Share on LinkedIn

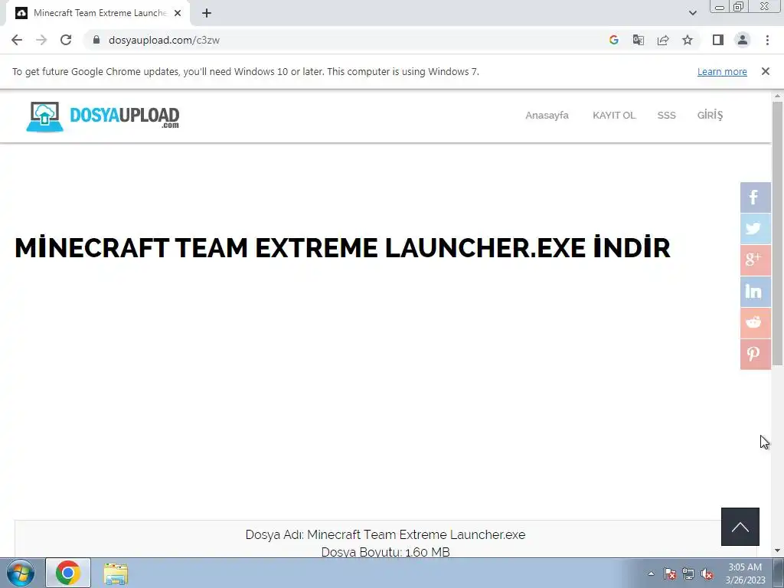tap(755, 292)
